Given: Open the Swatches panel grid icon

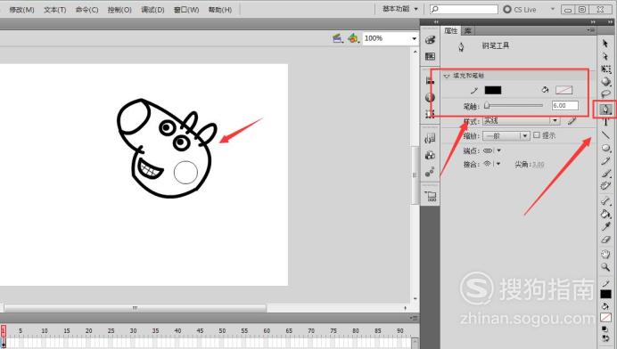Looking at the screenshot, I should point(430,57).
